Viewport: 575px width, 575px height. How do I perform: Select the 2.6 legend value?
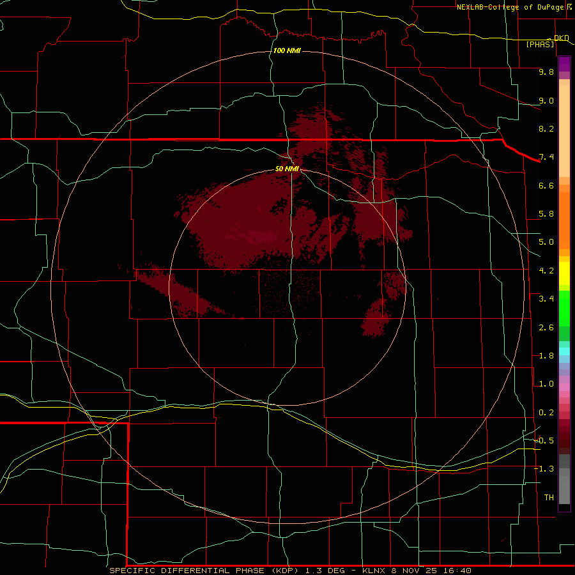pos(546,328)
